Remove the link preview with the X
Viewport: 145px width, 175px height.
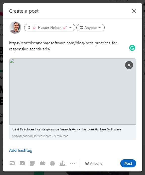129,65
